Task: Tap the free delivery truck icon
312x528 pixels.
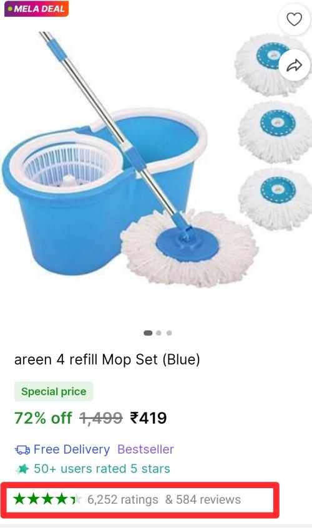Action: [22, 449]
